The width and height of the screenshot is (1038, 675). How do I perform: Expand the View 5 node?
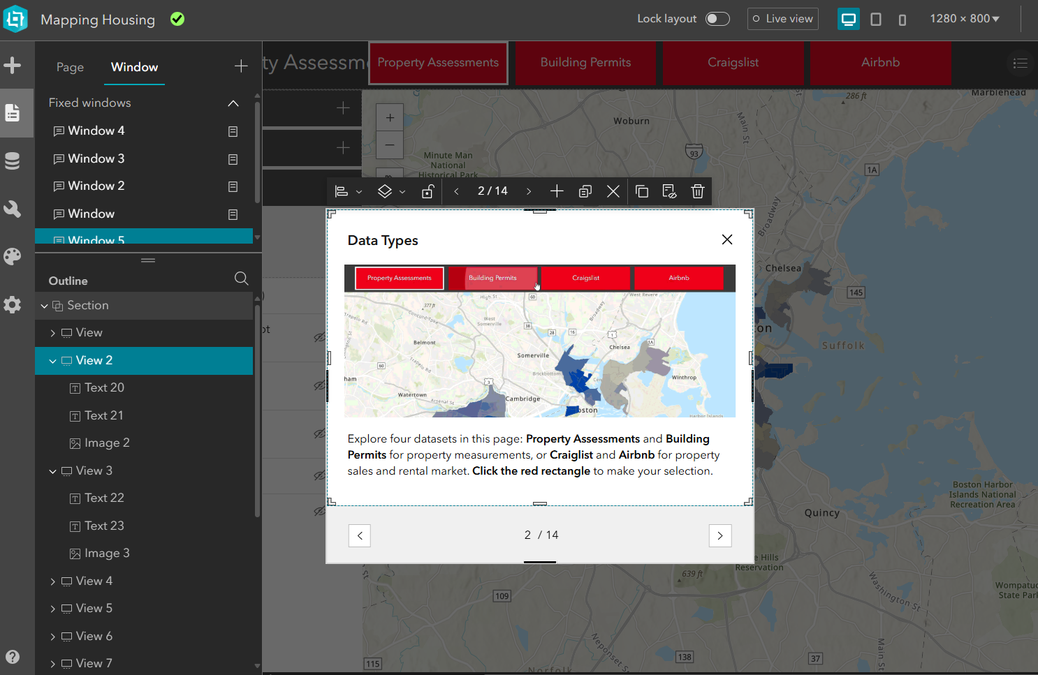(x=53, y=609)
